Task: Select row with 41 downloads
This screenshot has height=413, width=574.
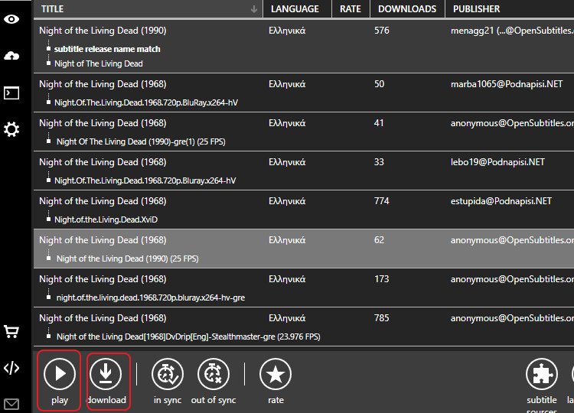Action: (304, 132)
